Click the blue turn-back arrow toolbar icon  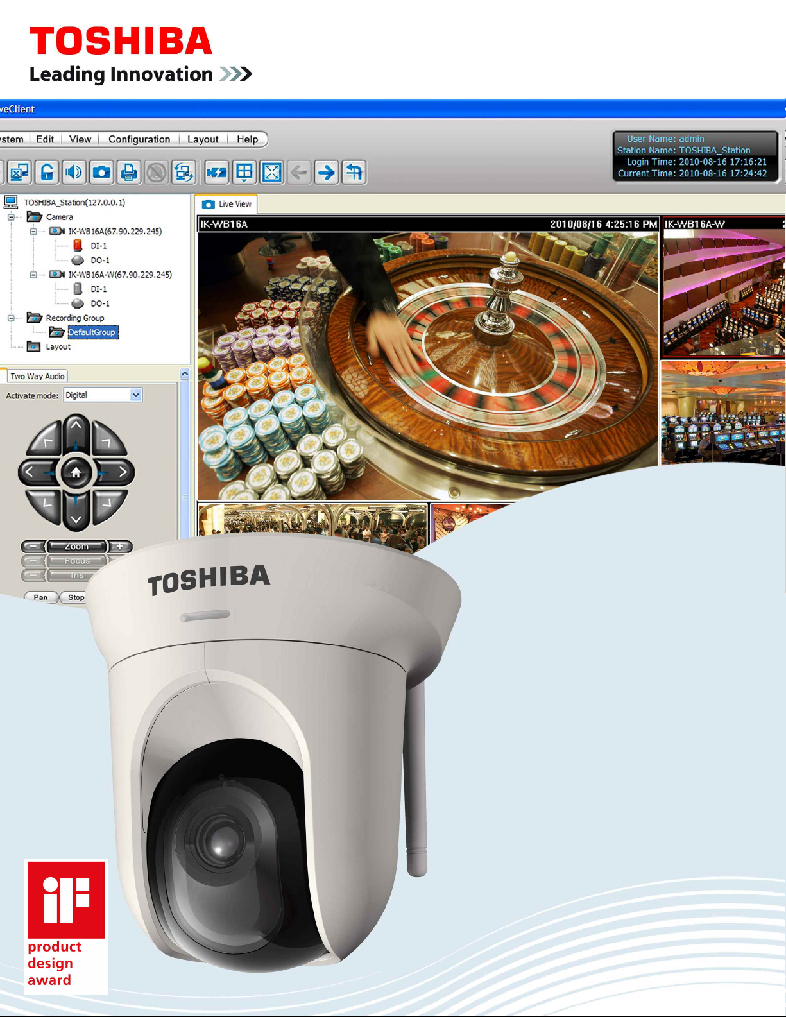pos(354,172)
